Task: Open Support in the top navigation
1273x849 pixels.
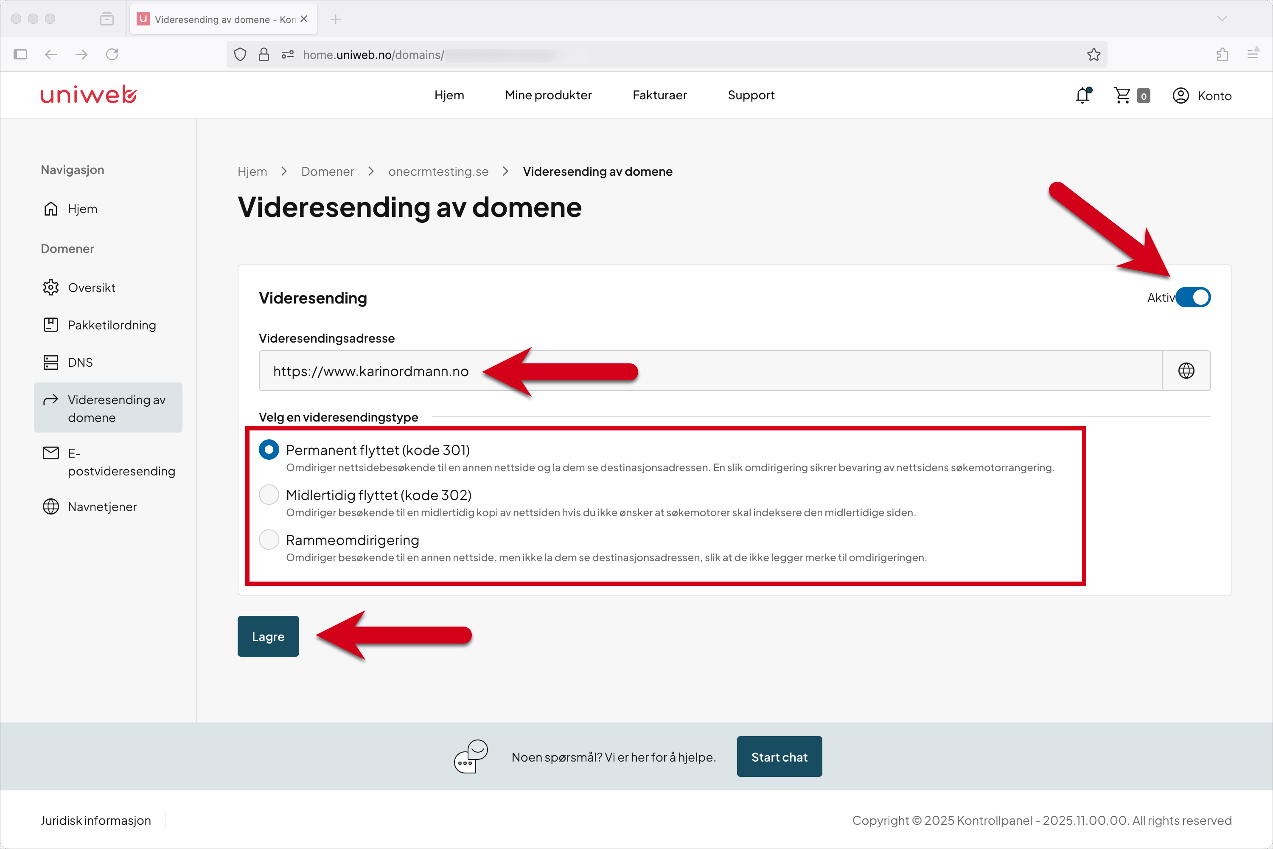Action: pos(751,95)
